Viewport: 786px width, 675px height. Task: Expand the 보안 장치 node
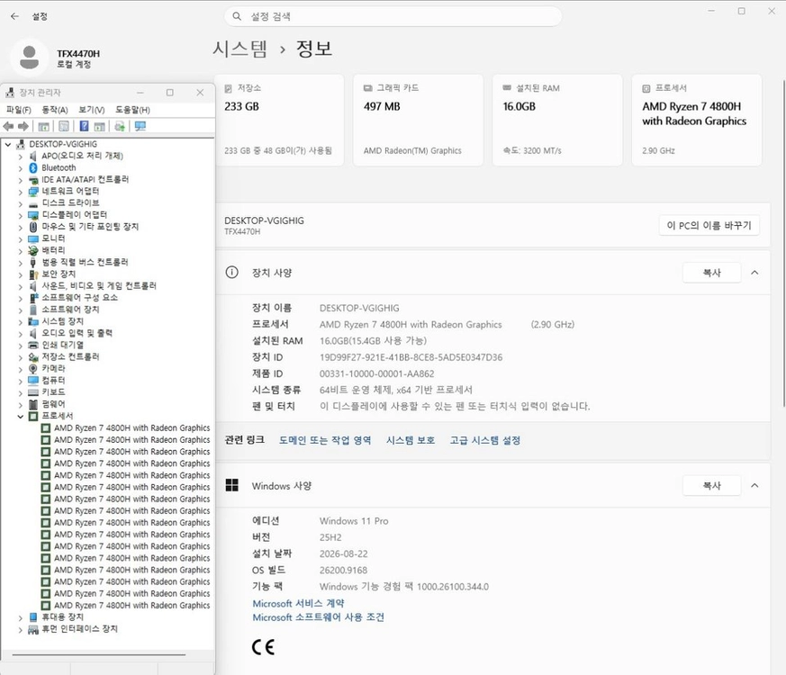pyautogui.click(x=21, y=274)
